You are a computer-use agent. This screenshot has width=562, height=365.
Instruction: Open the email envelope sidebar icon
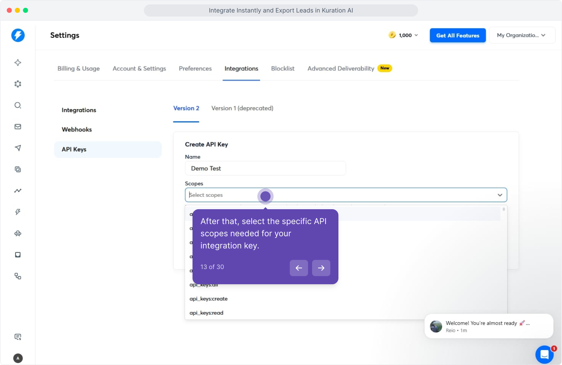point(18,126)
